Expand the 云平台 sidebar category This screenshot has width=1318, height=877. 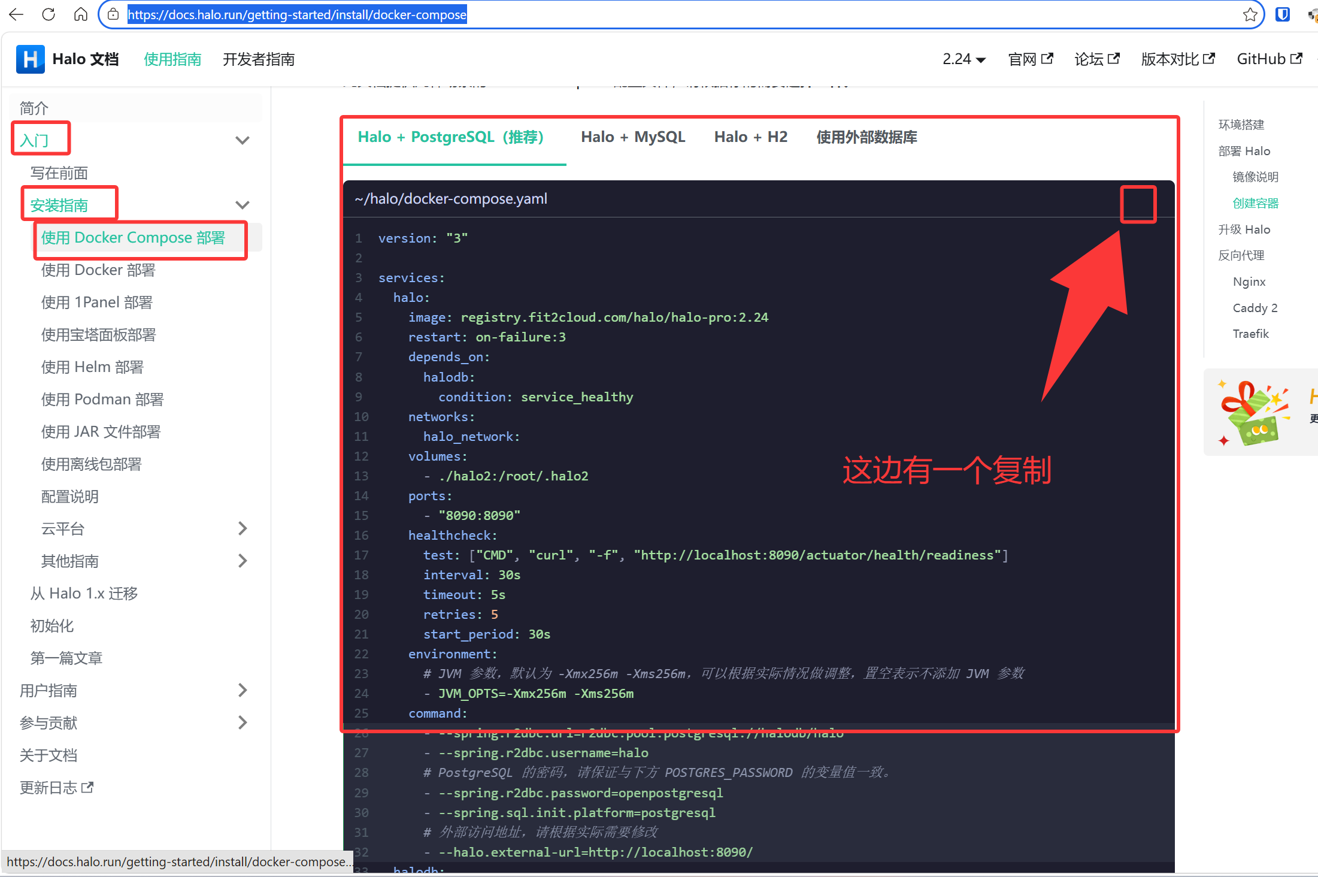coord(242,528)
